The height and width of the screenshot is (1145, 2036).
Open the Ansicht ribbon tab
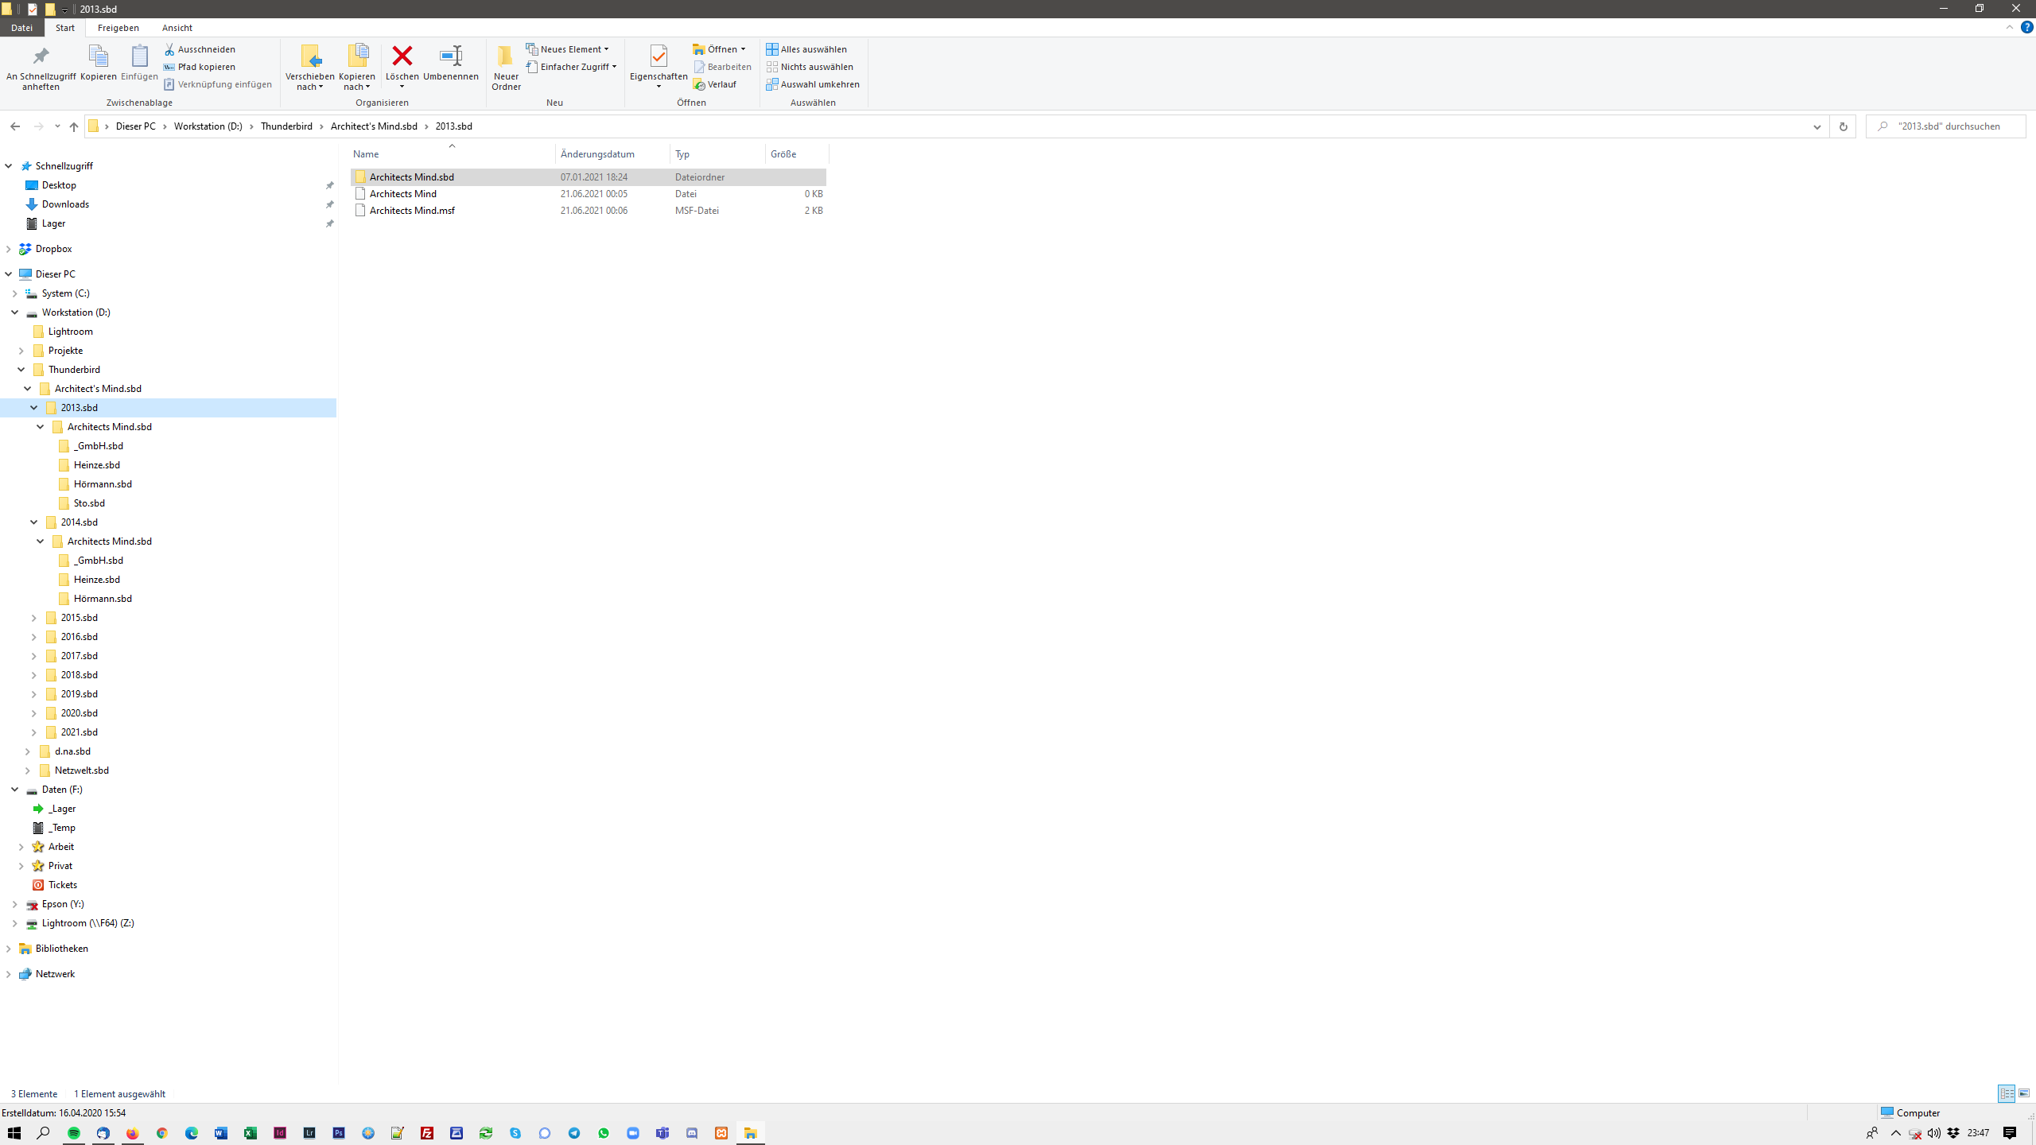click(177, 28)
